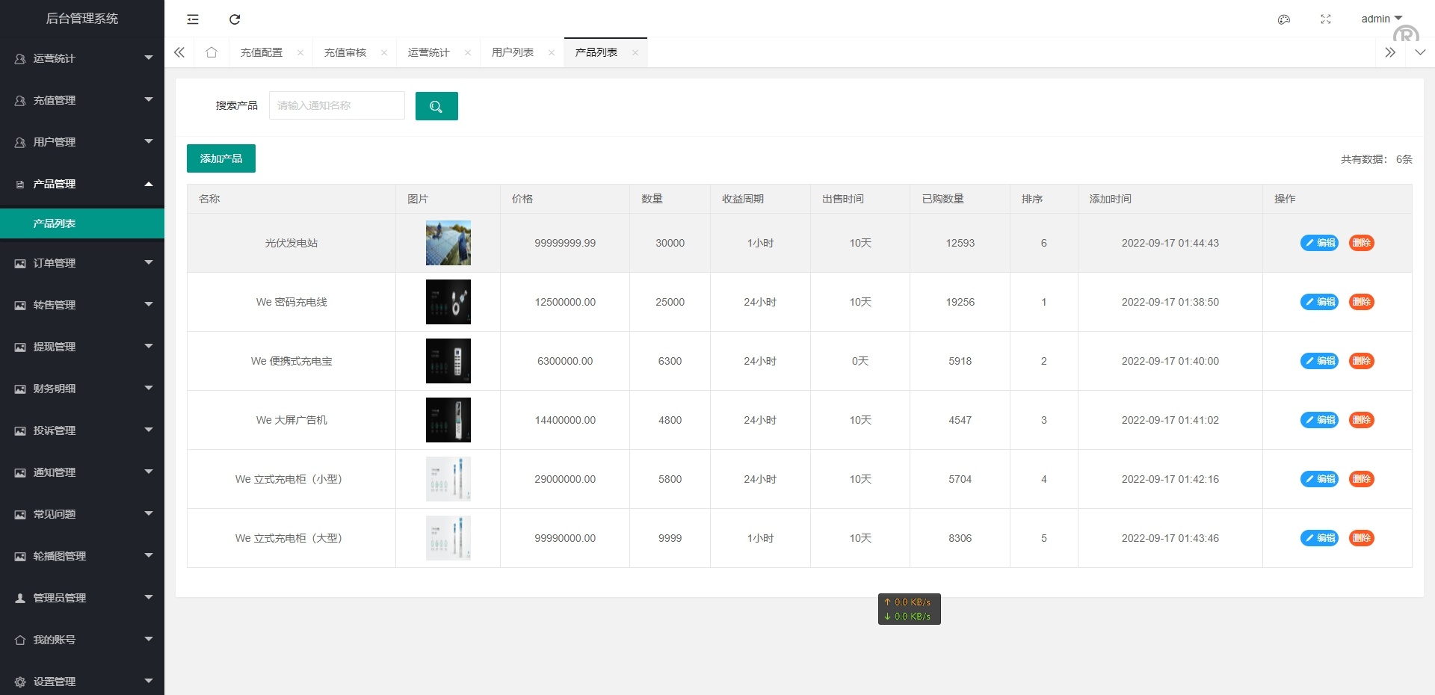Click the home tab icon
Screen dimensions: 1435x695
[x=212, y=52]
